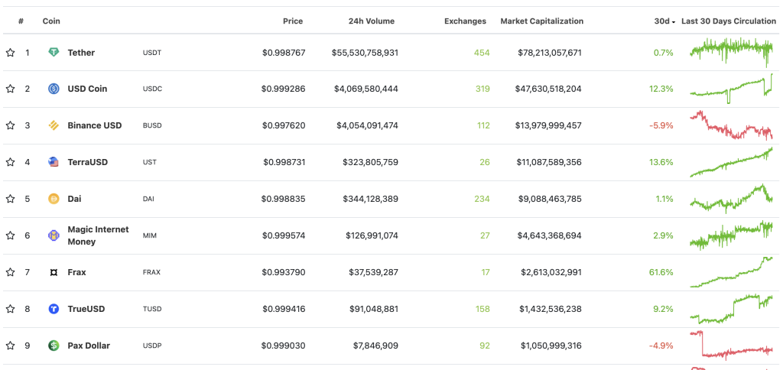Sort by the # rank column

click(x=21, y=21)
